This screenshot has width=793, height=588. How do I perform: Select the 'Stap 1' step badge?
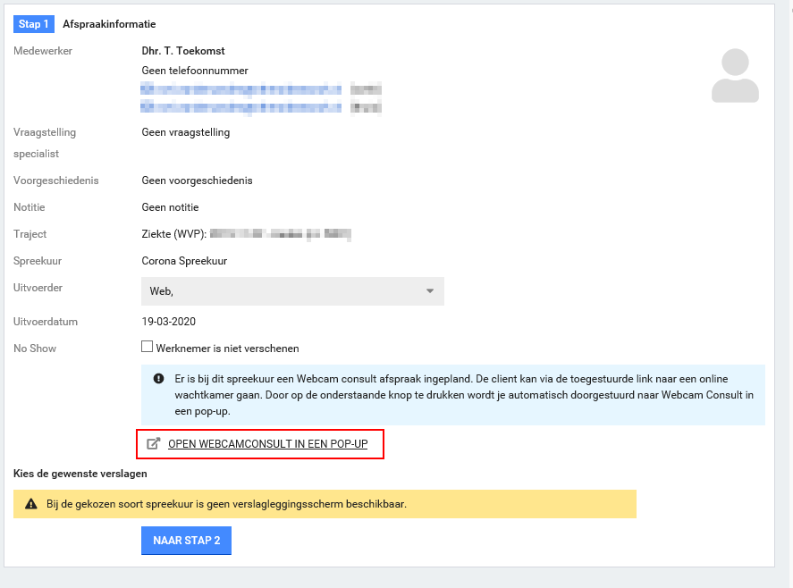[34, 24]
